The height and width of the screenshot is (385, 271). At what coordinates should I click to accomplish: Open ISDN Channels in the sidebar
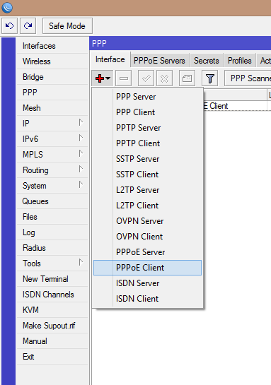pos(52,295)
